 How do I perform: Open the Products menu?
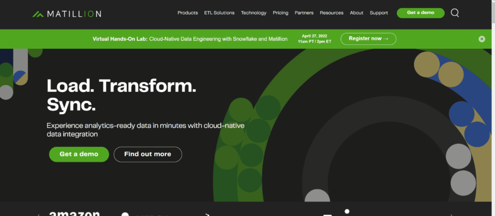tap(188, 13)
